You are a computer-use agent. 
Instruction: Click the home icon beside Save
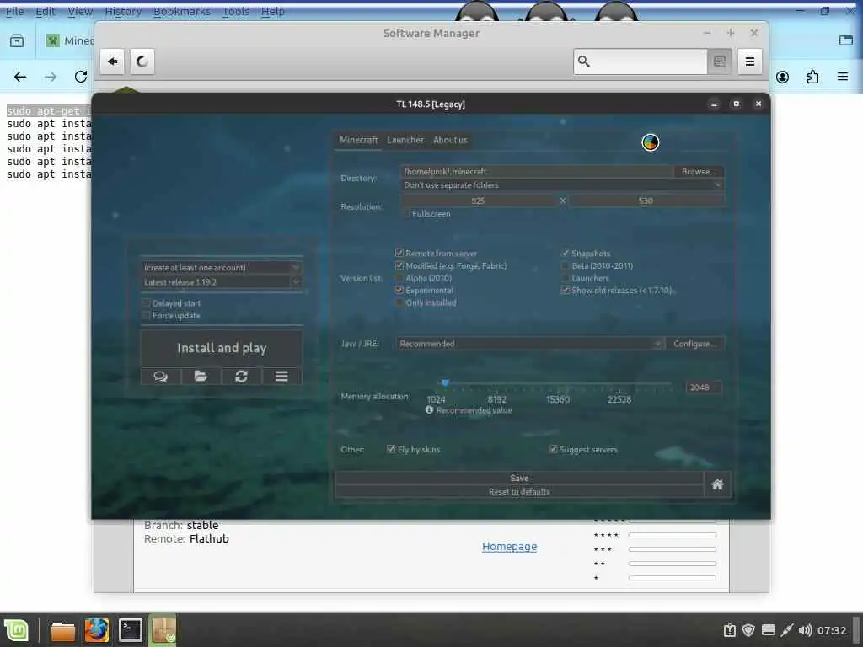[717, 484]
